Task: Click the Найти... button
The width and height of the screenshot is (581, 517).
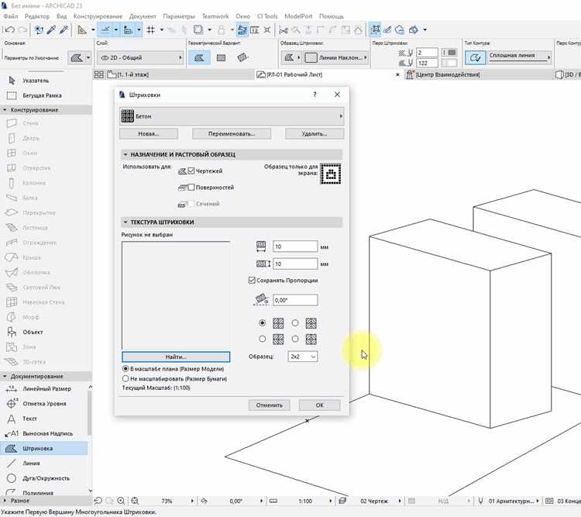Action: coord(176,357)
